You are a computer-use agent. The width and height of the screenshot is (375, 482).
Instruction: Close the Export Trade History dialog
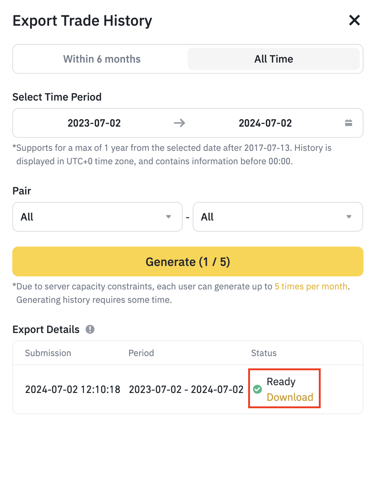point(354,20)
